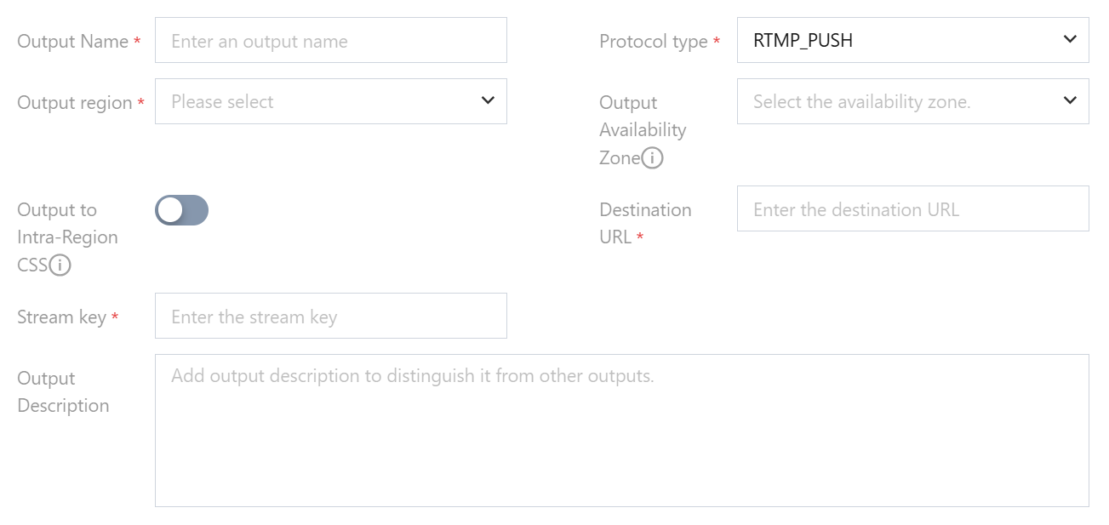Screen dimensions: 1109x525
Task: Click the chevron arrow in Output region field
Action: coord(488,101)
